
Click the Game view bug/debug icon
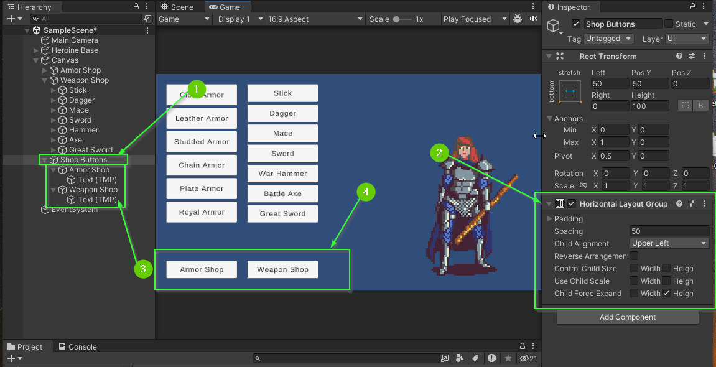pyautogui.click(x=518, y=19)
